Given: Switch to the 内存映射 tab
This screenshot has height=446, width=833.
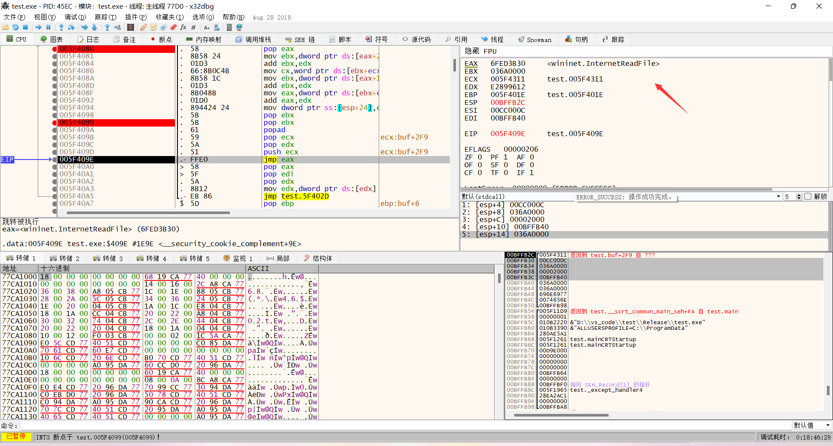Looking at the screenshot, I should pos(203,39).
